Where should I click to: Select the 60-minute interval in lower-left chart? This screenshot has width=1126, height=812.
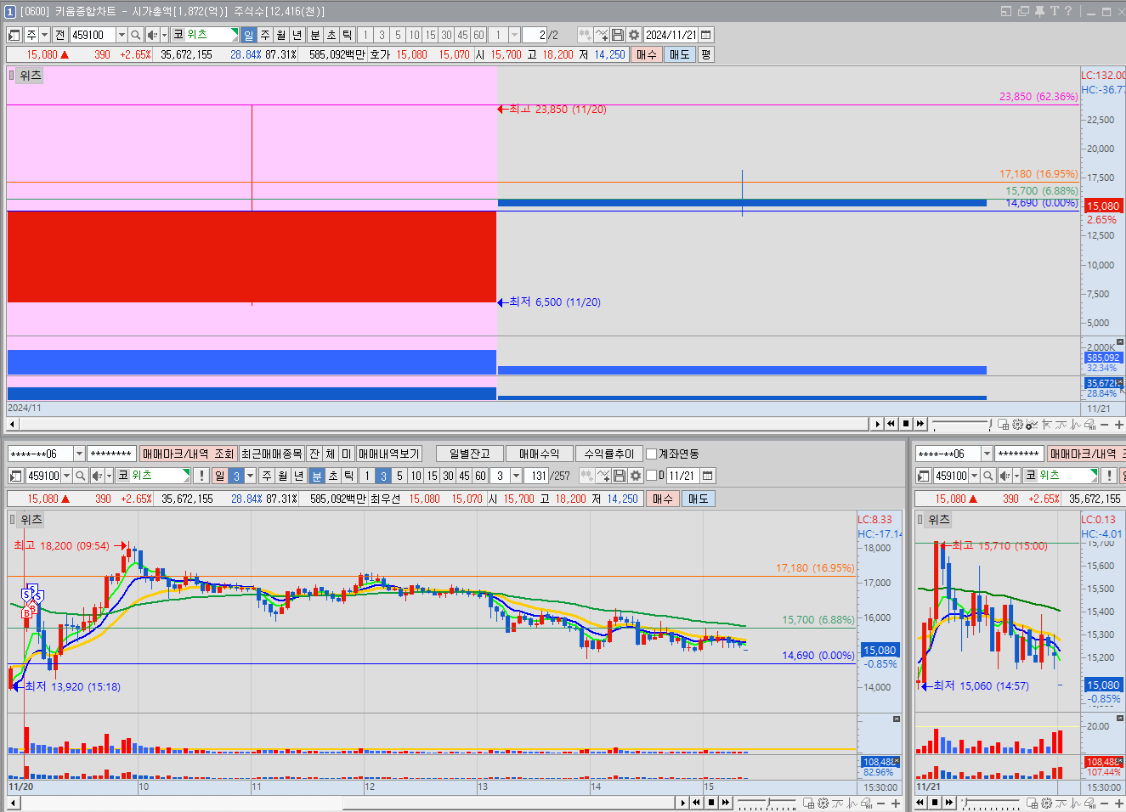click(x=480, y=476)
